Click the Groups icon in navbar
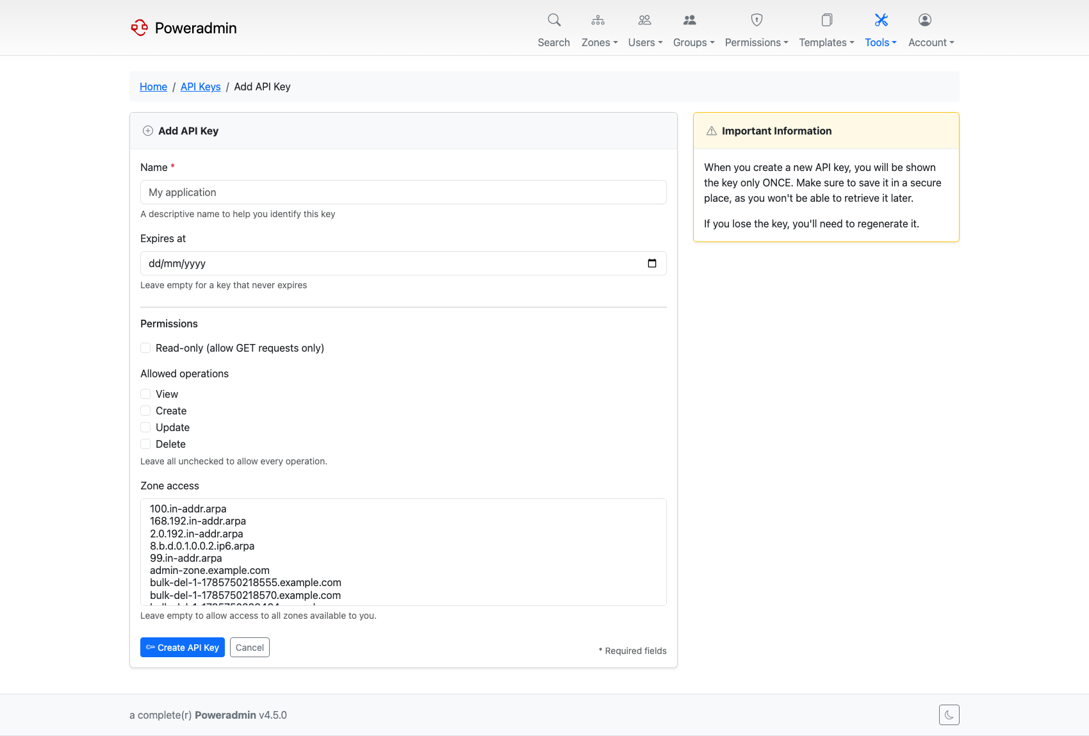The height and width of the screenshot is (736, 1089). 689,20
